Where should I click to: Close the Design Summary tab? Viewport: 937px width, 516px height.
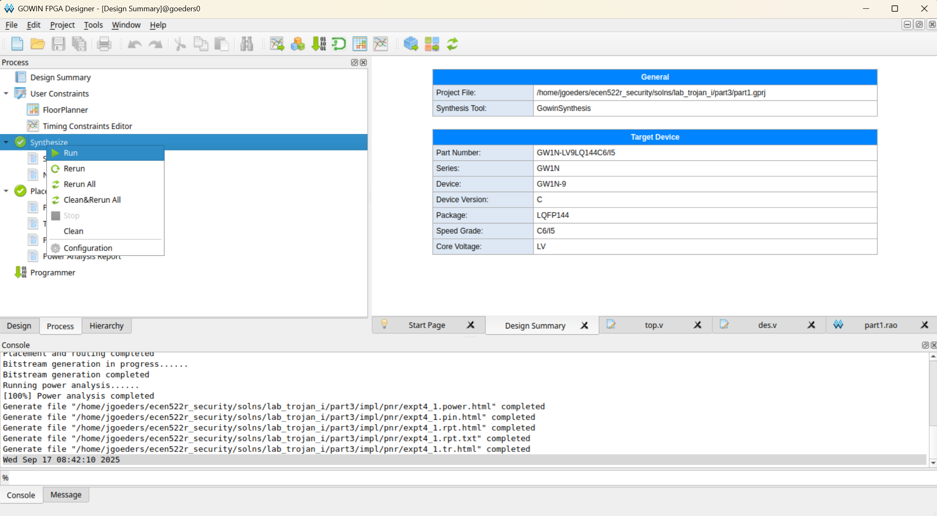[585, 326]
